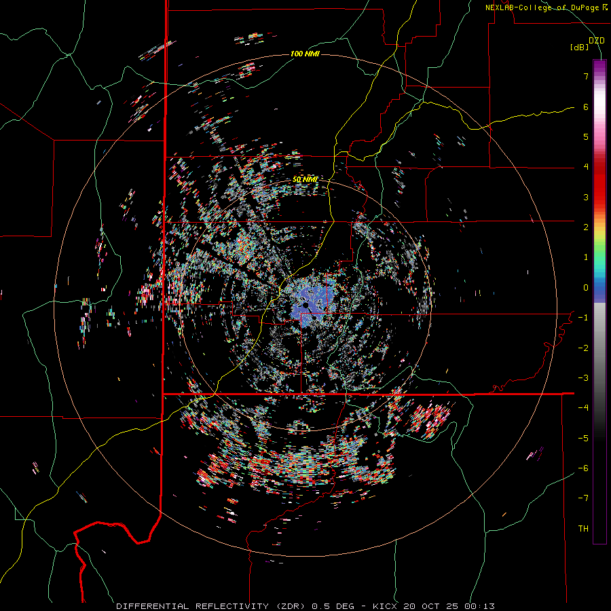
Task: Click the DZD legend title
Action: (597, 41)
